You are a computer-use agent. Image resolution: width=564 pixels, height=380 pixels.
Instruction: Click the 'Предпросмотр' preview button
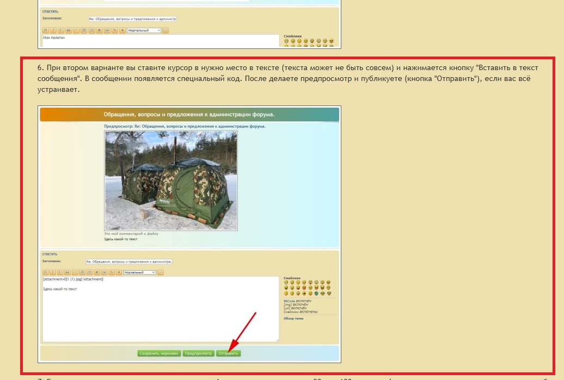[x=198, y=353]
